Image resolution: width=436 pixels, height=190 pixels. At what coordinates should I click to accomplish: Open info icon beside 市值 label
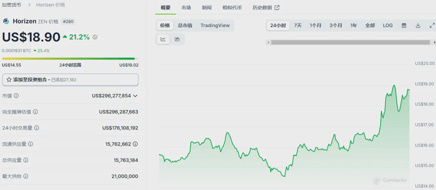(x=16, y=96)
